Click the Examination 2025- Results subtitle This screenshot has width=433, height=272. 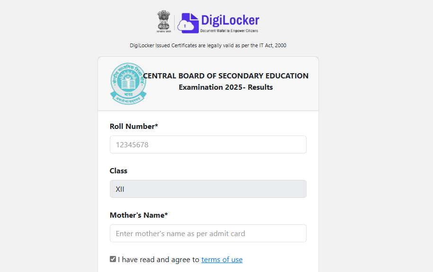[226, 87]
